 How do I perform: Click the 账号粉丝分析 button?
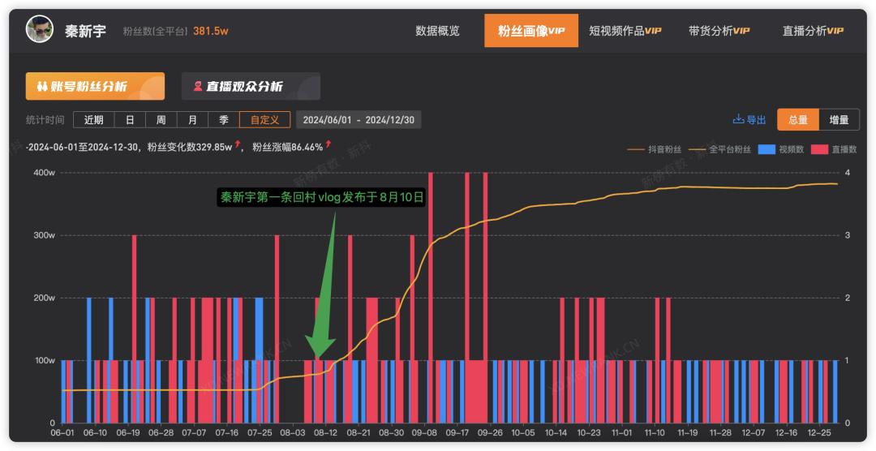pyautogui.click(x=95, y=86)
